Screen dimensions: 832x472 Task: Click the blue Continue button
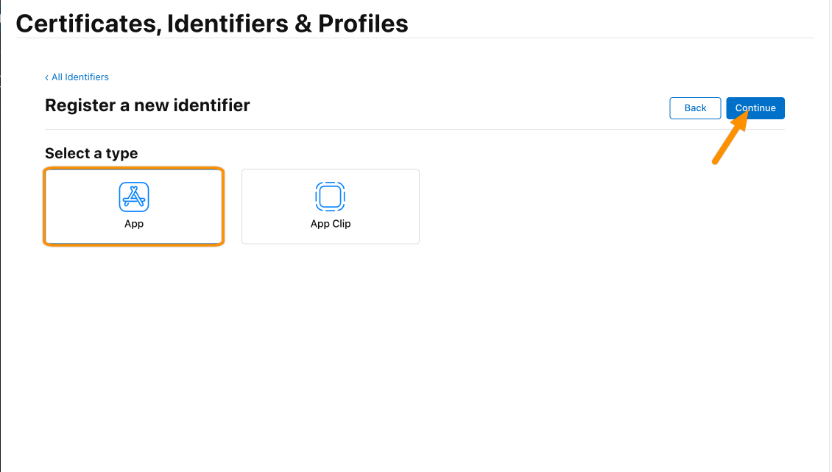[x=755, y=108]
